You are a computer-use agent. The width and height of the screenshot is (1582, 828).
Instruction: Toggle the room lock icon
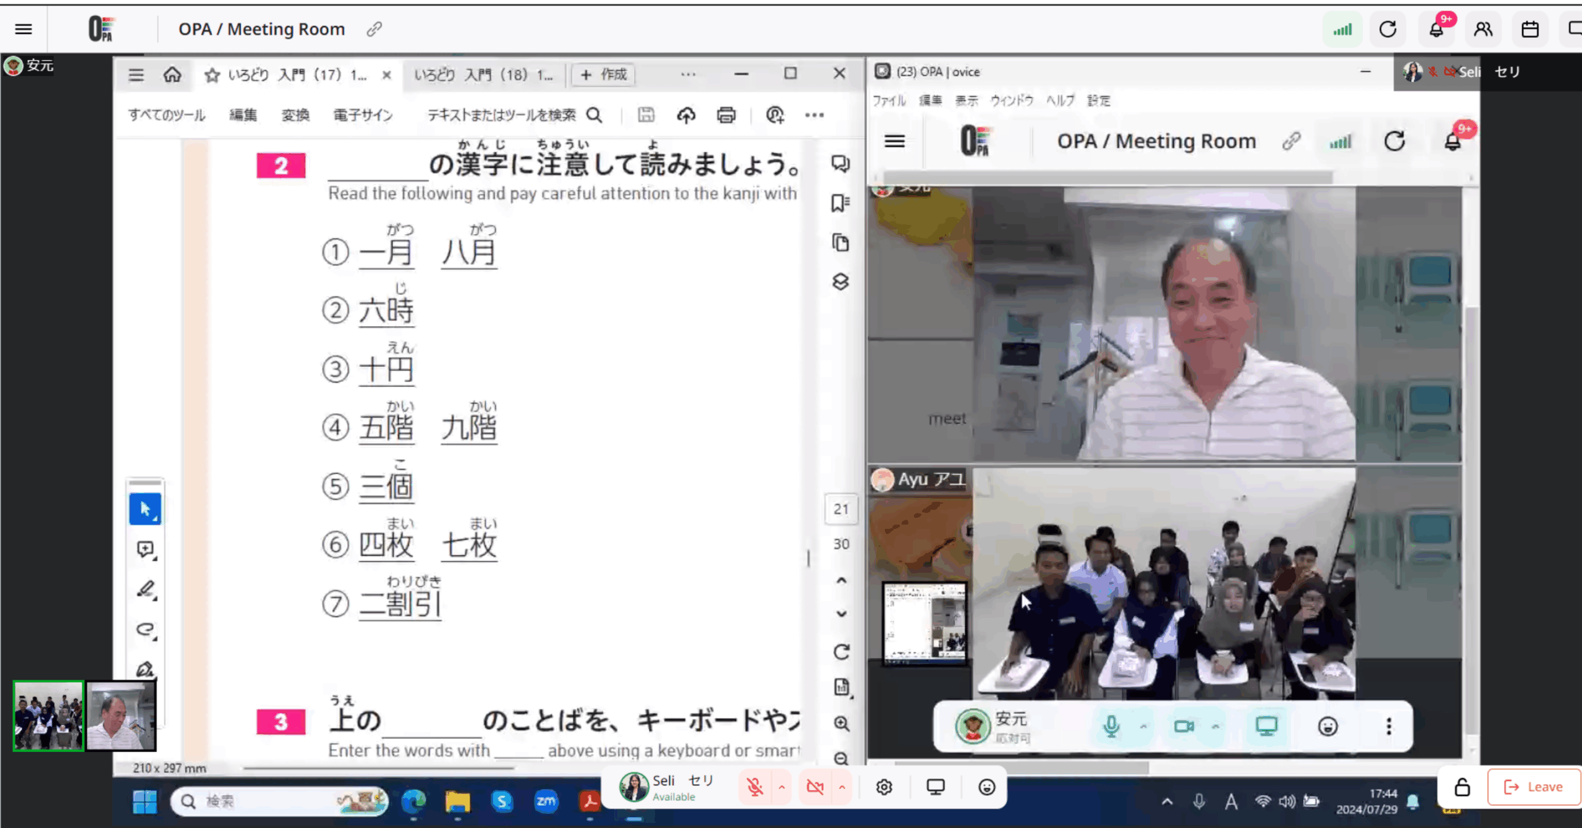pyautogui.click(x=1462, y=787)
